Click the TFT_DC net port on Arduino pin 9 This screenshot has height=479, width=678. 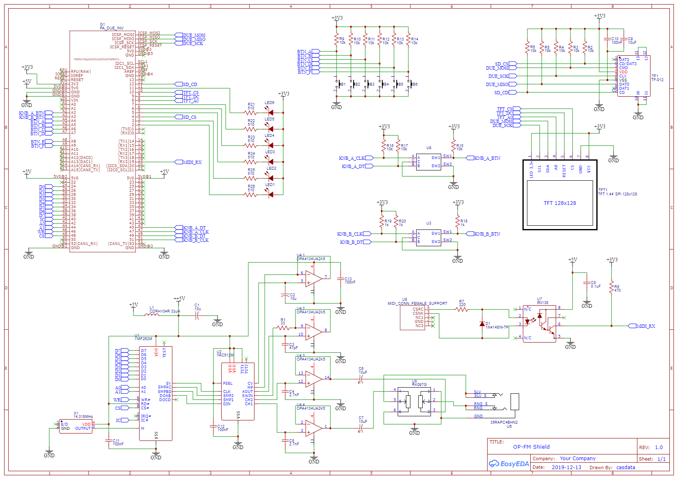coord(188,97)
